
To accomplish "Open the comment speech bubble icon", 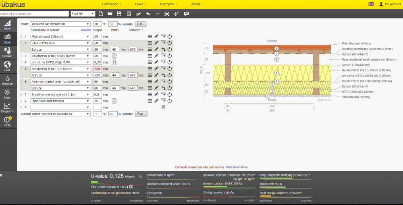I will [x=186, y=14].
